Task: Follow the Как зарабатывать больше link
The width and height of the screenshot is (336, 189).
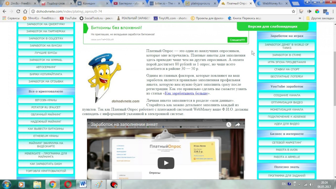Action: [x=186, y=93]
